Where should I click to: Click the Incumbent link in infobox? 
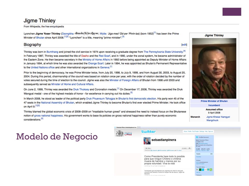click(x=214, y=105)
